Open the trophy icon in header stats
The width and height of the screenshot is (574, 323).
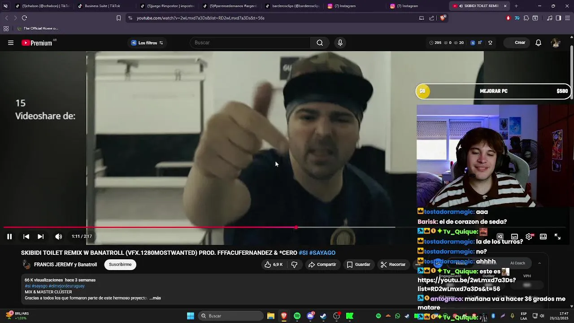[x=490, y=43]
